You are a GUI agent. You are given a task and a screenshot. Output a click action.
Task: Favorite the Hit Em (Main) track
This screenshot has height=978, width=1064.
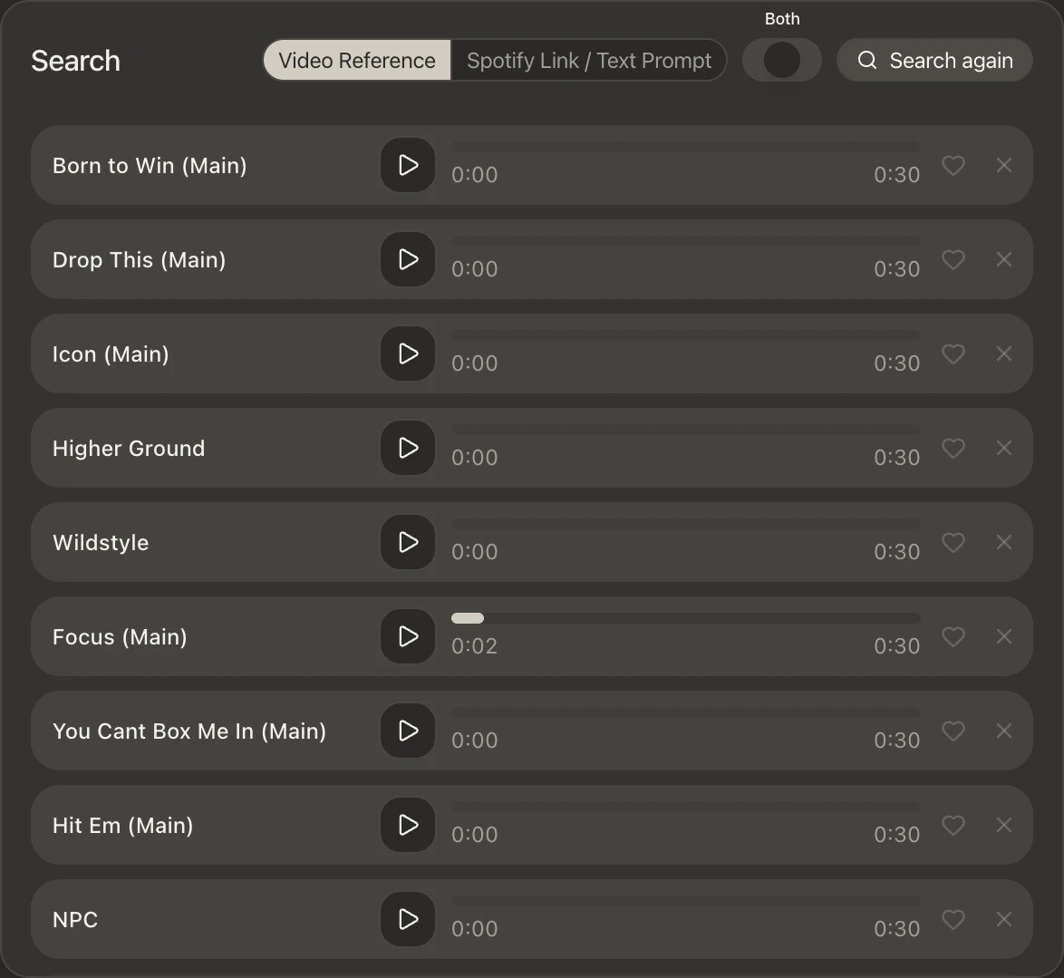pyautogui.click(x=953, y=826)
